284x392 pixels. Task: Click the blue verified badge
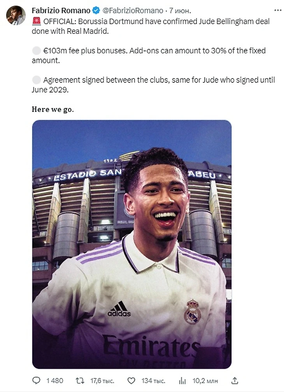(96, 10)
